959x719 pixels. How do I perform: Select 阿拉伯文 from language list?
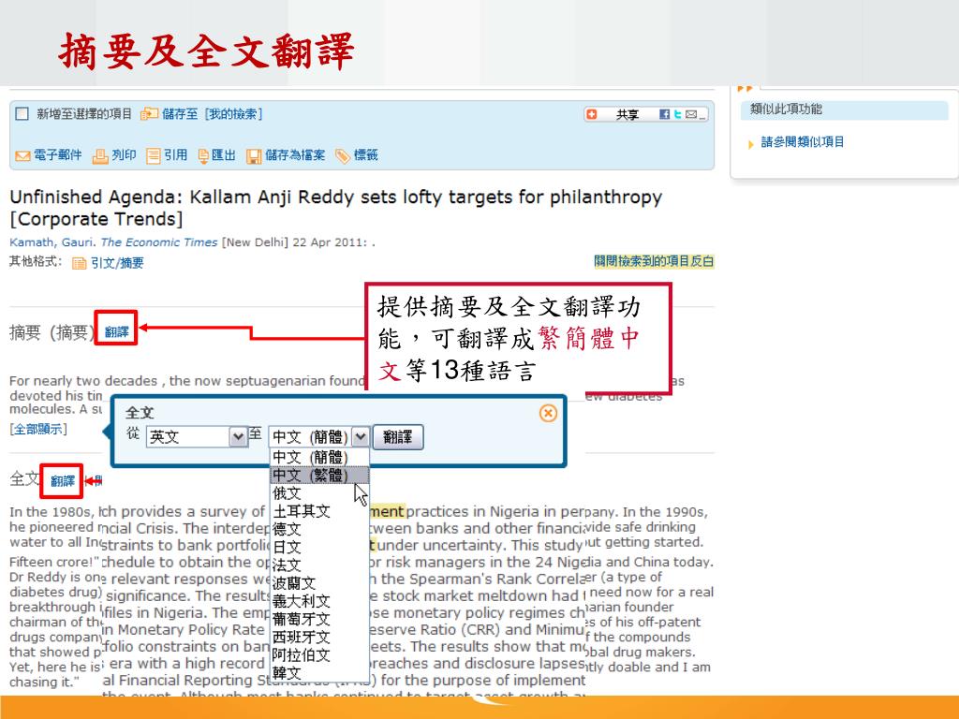coord(319,655)
